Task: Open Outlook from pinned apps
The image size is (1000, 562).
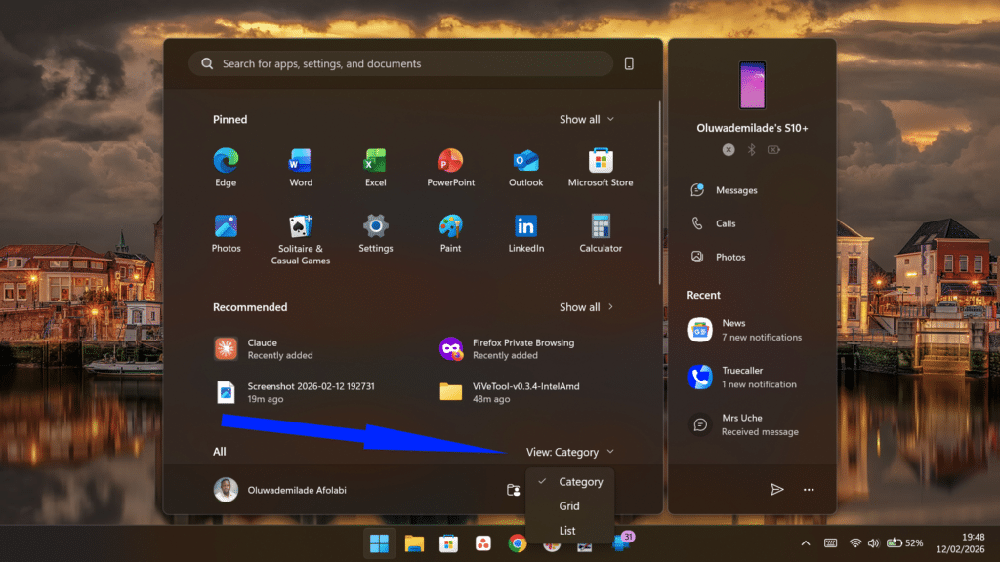Action: pyautogui.click(x=525, y=166)
